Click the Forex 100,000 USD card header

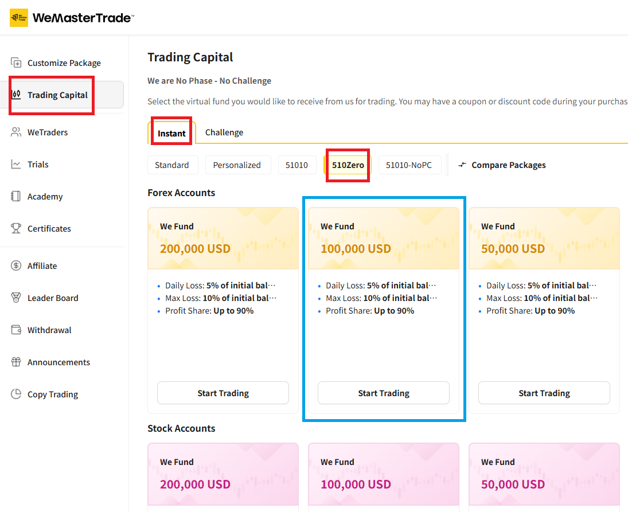(384, 238)
